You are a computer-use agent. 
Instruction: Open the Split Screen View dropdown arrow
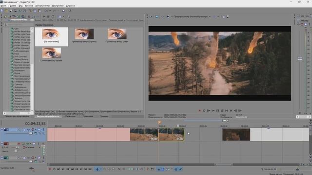point(172,17)
